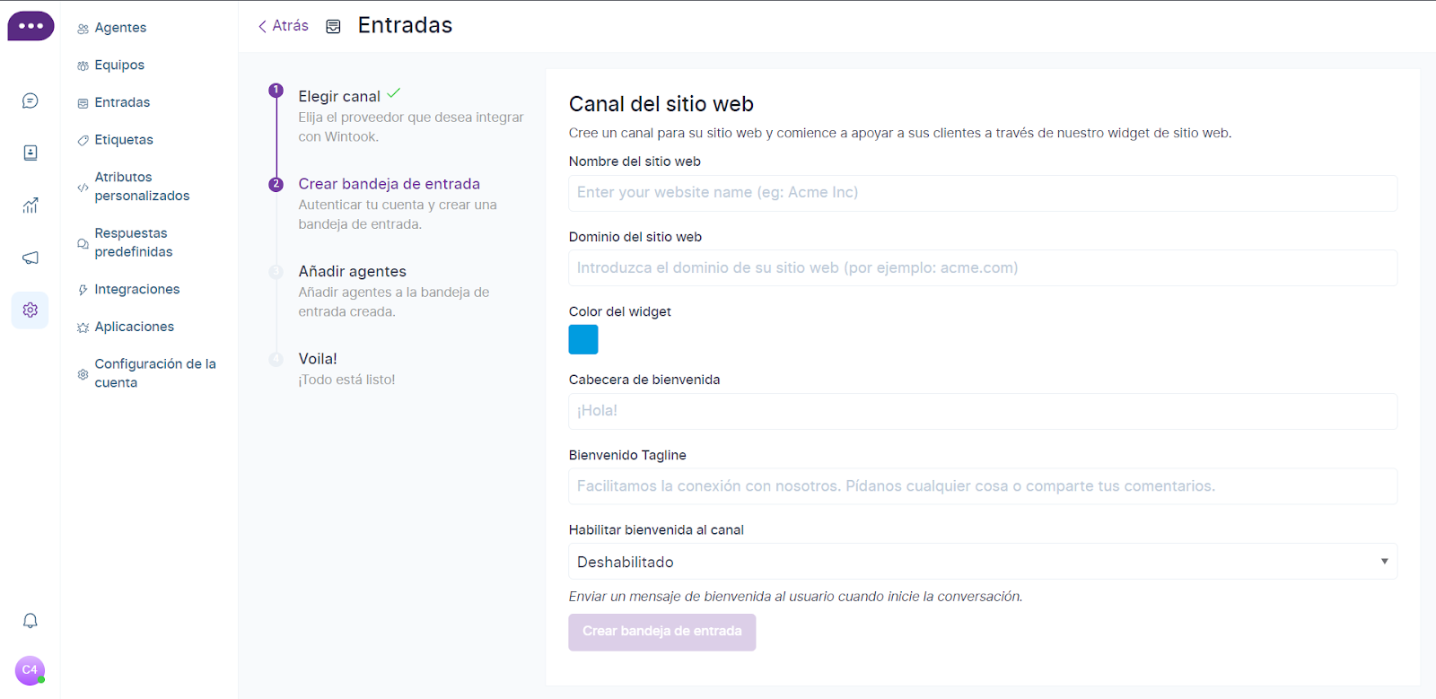Click the purple app logo icon
This screenshot has width=1436, height=699.
click(31, 26)
